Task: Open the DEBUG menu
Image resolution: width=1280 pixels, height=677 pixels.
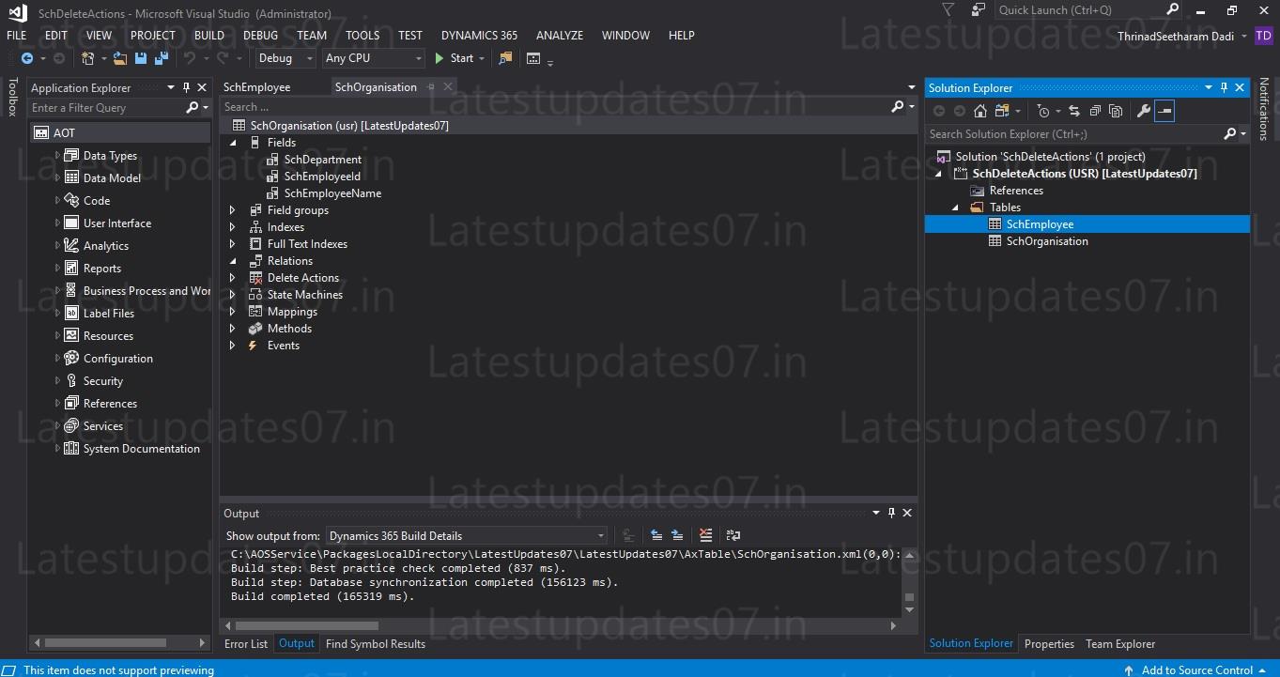Action: 260,35
